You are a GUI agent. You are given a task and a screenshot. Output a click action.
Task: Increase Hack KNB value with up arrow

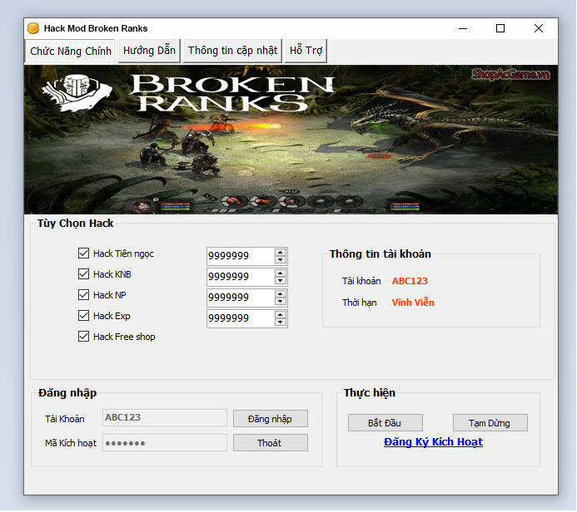281,273
